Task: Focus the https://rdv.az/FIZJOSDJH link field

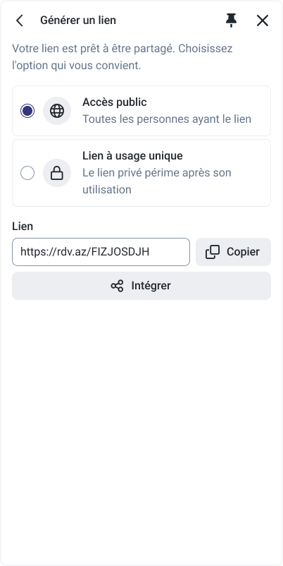Action: pos(101,252)
